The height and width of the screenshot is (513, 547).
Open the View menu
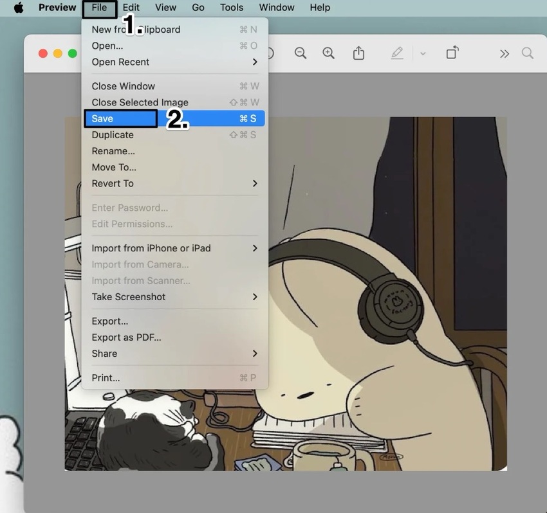165,7
